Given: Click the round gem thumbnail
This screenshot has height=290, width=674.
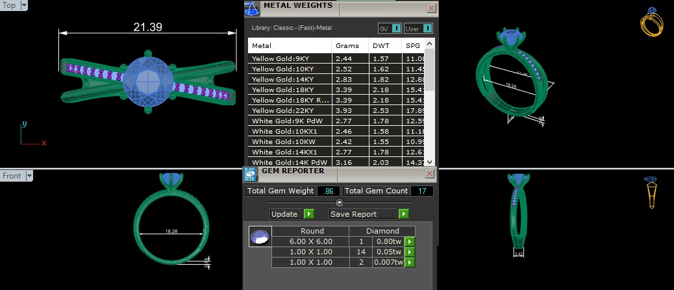Looking at the screenshot, I should coord(260,237).
